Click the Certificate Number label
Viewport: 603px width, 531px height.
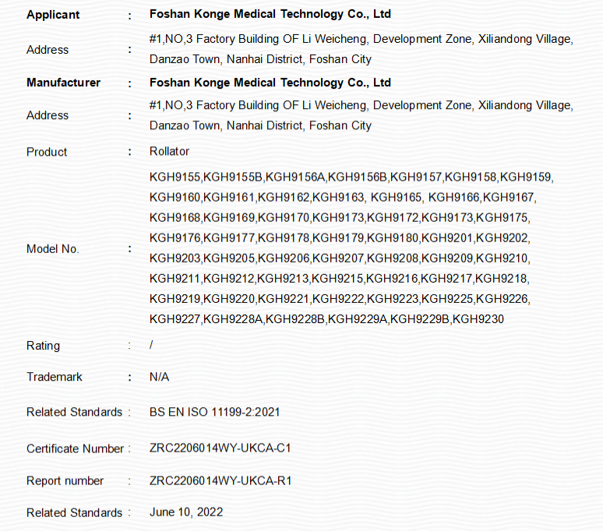(x=75, y=448)
